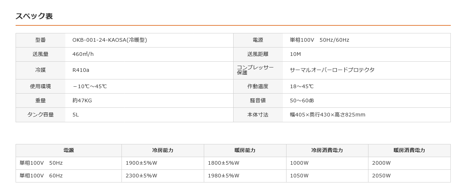This screenshot has width=470, height=193.
Task: Click the スペック表 heading
Action: click(x=34, y=16)
